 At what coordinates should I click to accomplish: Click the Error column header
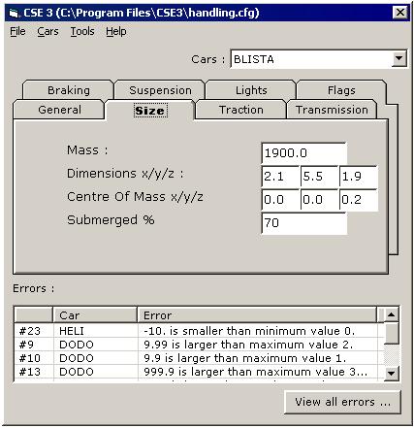257,315
